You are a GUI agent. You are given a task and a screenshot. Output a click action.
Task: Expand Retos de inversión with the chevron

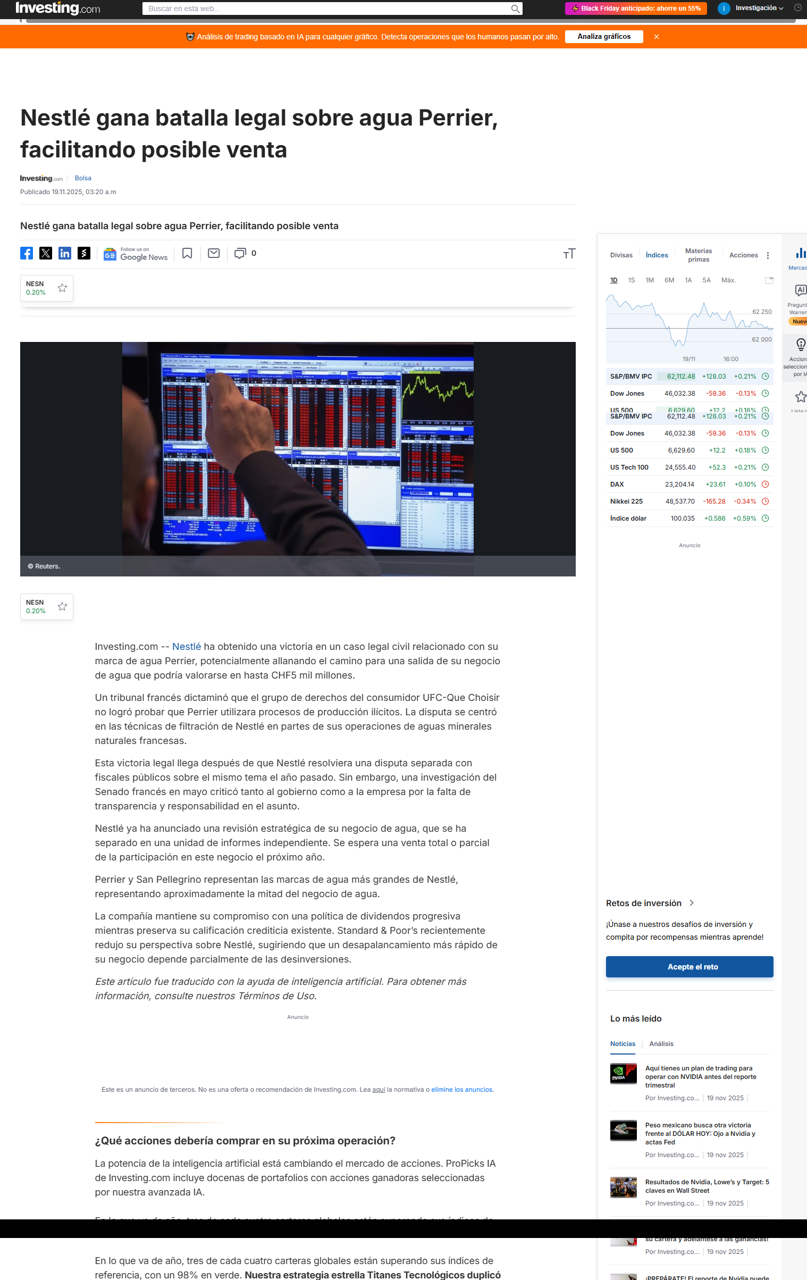(x=692, y=903)
